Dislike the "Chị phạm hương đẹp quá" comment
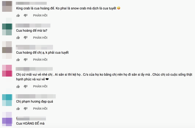 [25, 109]
